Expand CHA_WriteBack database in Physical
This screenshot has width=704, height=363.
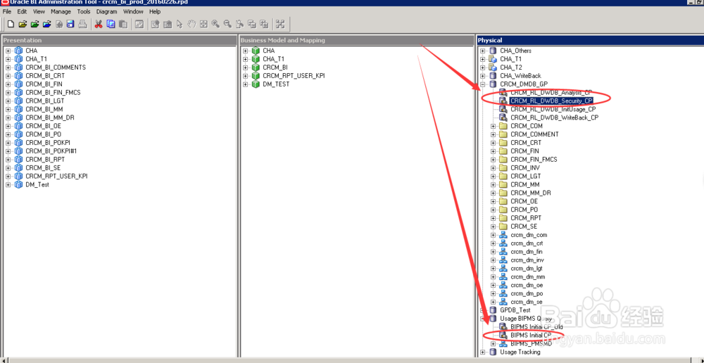coord(483,76)
